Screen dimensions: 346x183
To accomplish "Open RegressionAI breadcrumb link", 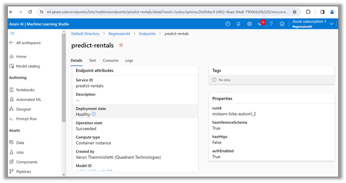I will (x=119, y=34).
